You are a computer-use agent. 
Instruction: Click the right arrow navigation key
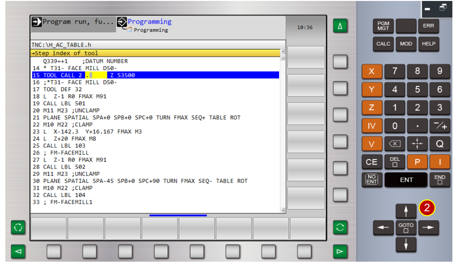coord(428,228)
